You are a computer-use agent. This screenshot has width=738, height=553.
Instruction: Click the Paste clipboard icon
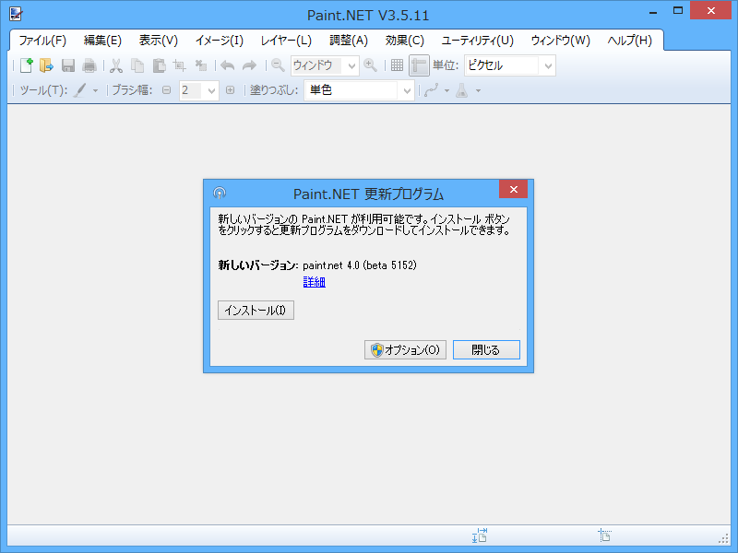click(159, 65)
